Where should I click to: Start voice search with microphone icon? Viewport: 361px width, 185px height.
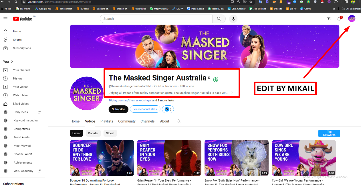click(233, 19)
